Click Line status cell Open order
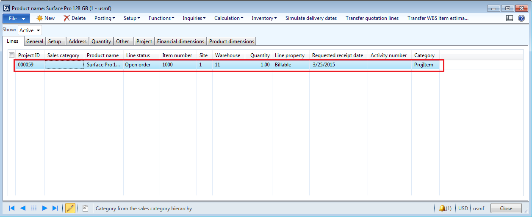Image resolution: width=532 pixels, height=217 pixels. [141, 65]
